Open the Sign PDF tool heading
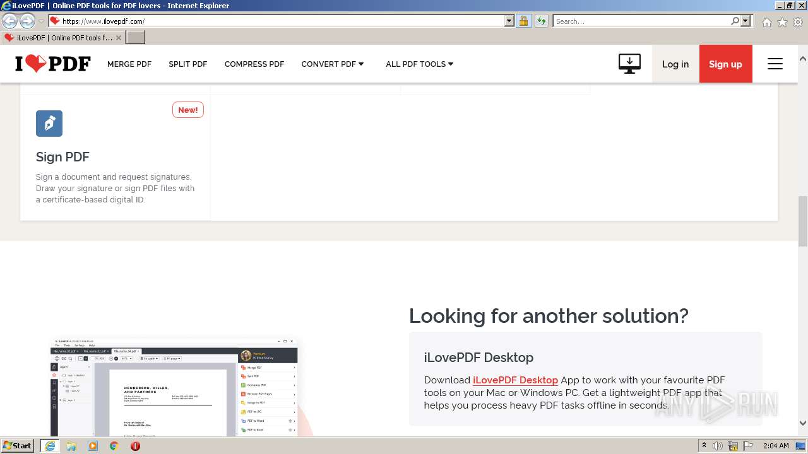808x454 pixels. 62,157
